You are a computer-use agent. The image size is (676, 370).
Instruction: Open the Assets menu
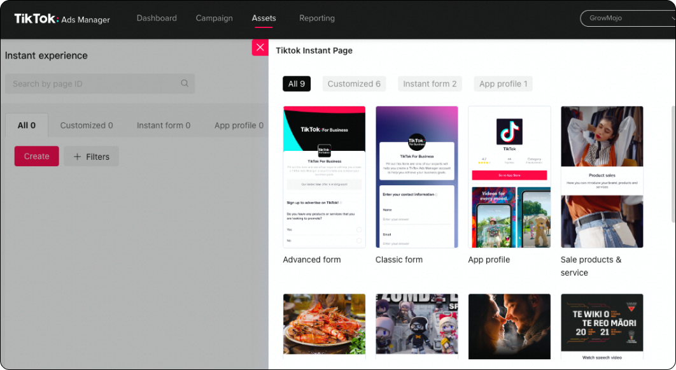(x=264, y=18)
